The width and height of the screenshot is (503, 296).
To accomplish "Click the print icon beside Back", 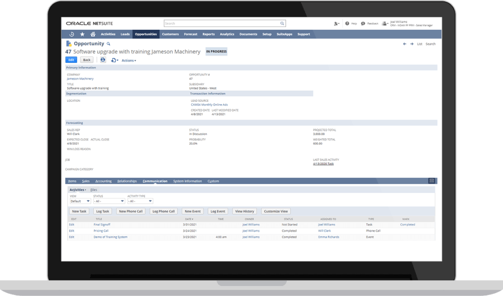I will point(103,60).
